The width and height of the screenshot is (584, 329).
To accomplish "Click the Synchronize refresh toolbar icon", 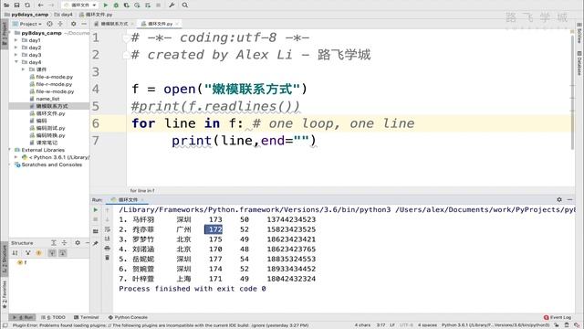I will tap(27, 5).
